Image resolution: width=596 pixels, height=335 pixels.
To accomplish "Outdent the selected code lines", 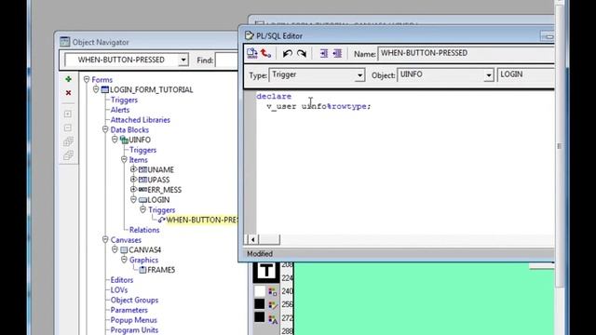I will pyautogui.click(x=337, y=54).
